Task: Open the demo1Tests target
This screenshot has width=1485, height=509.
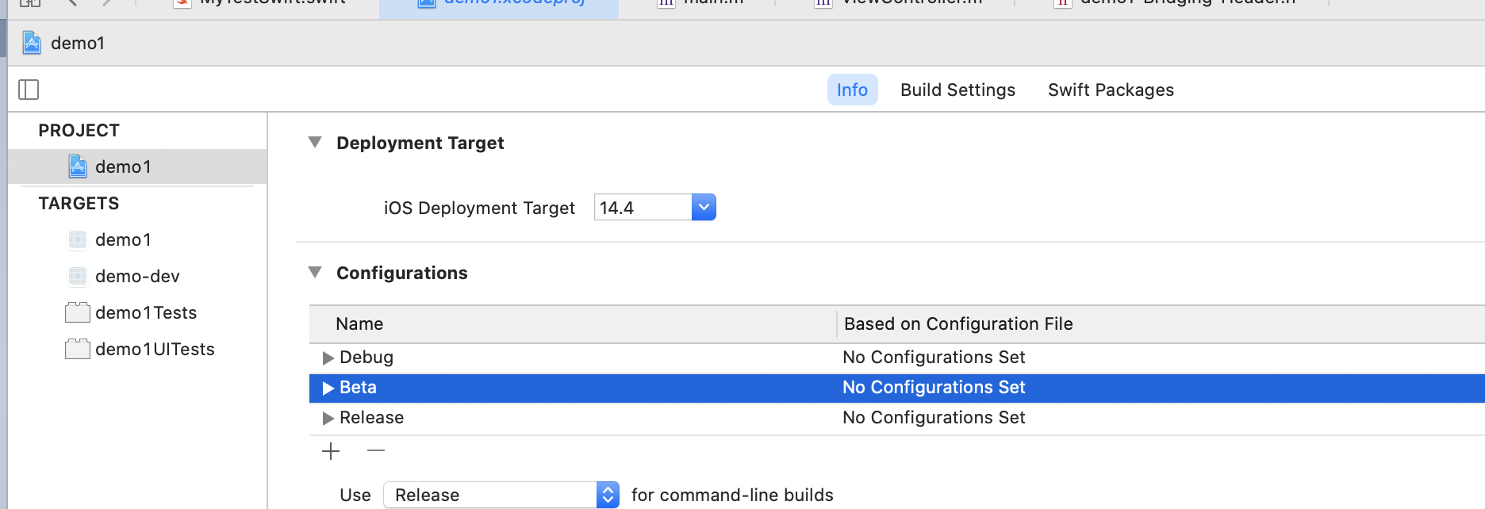Action: pos(146,312)
